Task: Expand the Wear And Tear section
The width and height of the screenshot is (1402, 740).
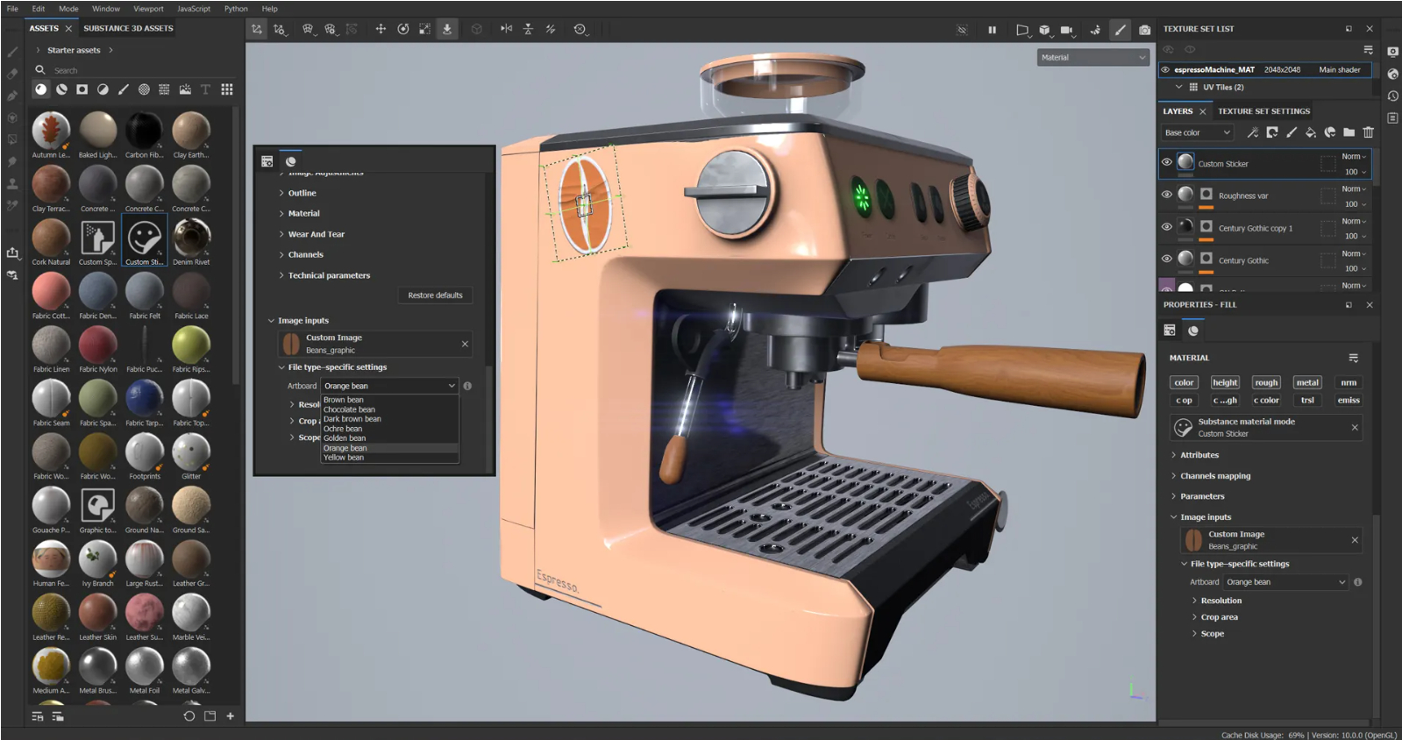Action: coord(316,234)
